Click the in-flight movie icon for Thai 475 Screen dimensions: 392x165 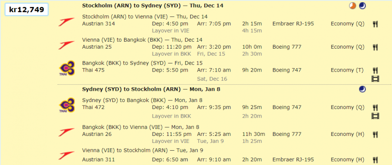(x=375, y=79)
